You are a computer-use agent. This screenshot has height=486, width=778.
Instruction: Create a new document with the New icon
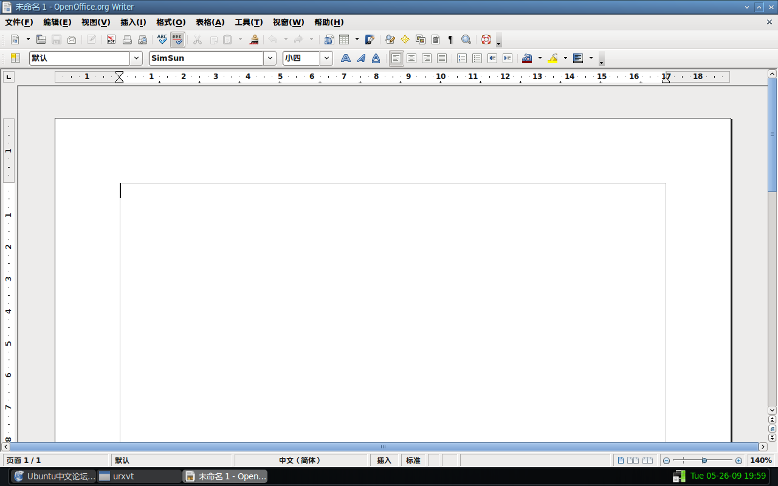coord(15,39)
